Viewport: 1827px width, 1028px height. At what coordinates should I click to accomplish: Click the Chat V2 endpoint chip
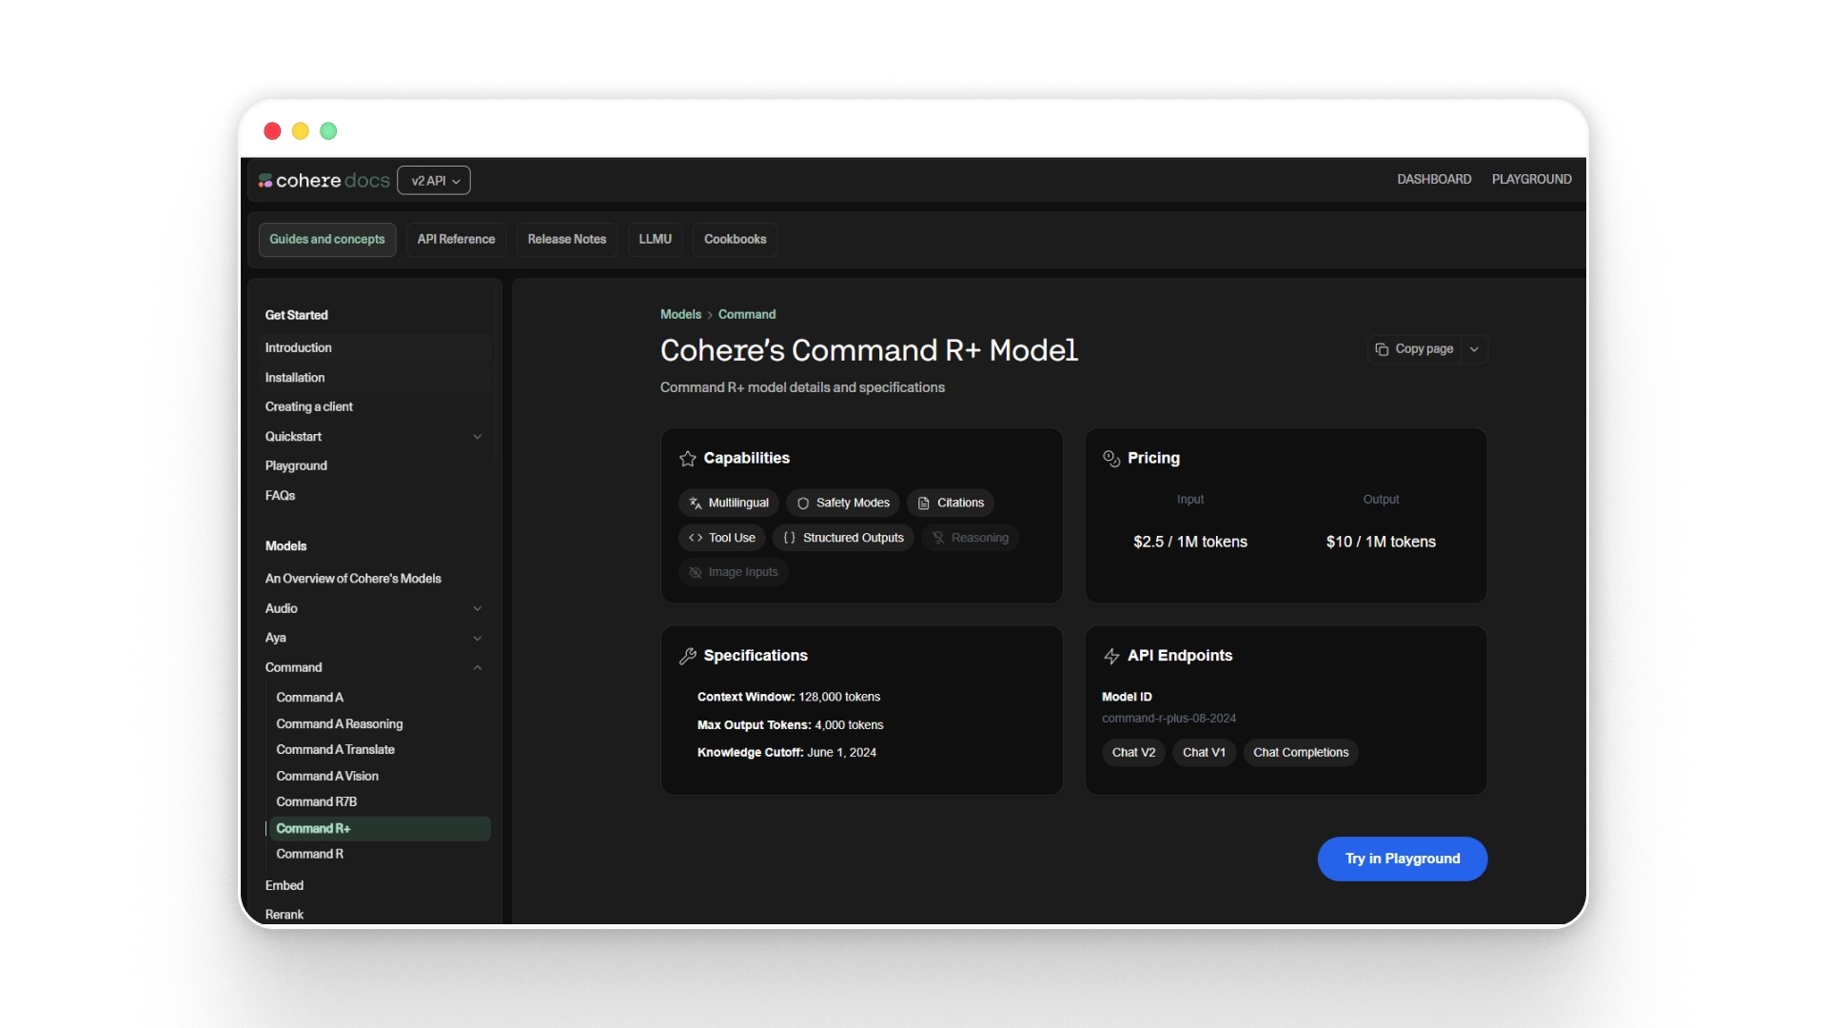tap(1133, 752)
